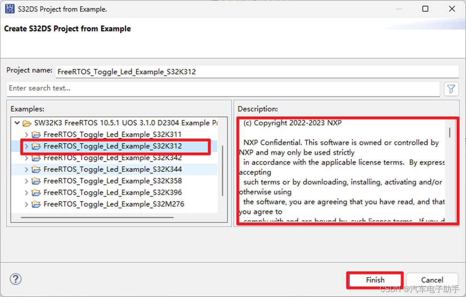Select SW32K3 FreeRTOS 10.5.1 UOS 3.1.0 row
Image resolution: width=466 pixels, height=297 pixels.
pos(114,123)
